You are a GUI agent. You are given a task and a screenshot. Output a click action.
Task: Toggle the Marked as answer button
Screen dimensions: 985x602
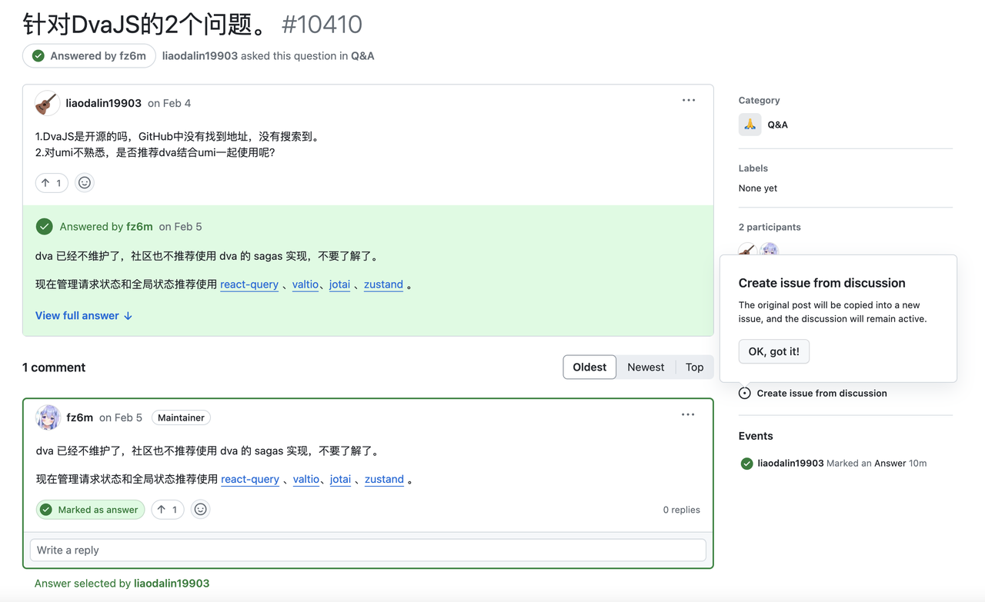coord(90,509)
